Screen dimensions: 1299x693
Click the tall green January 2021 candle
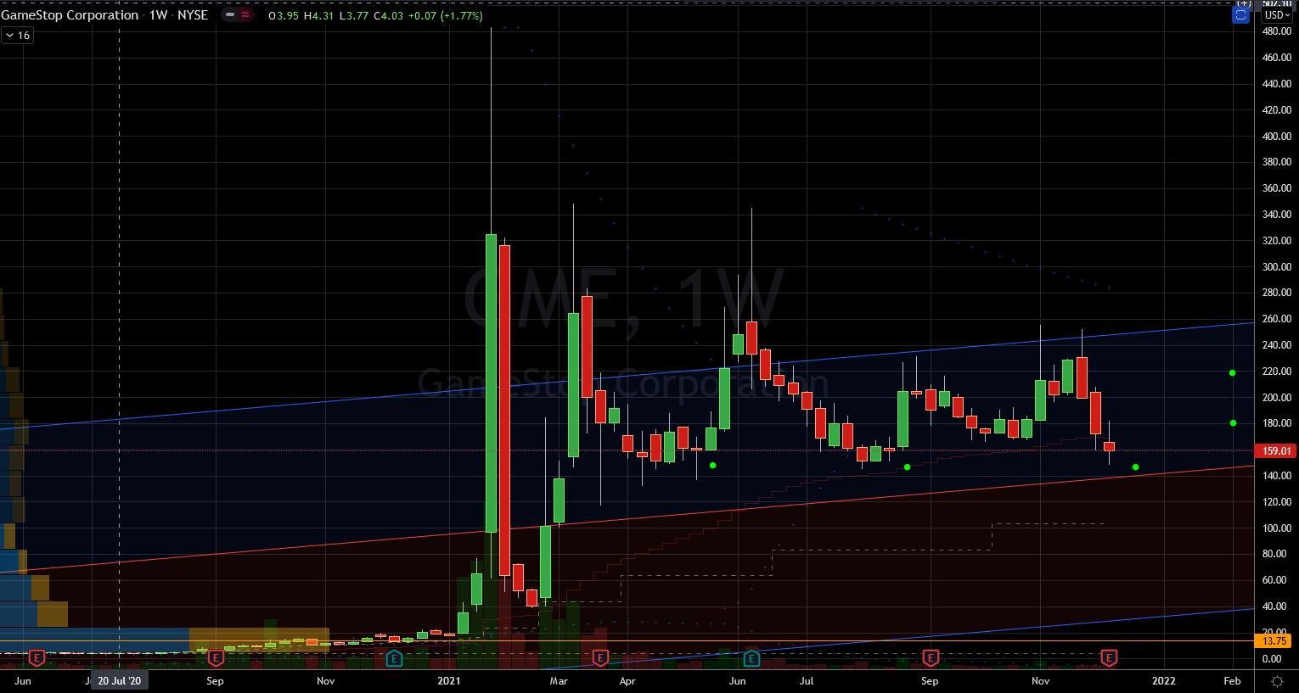tap(491, 383)
